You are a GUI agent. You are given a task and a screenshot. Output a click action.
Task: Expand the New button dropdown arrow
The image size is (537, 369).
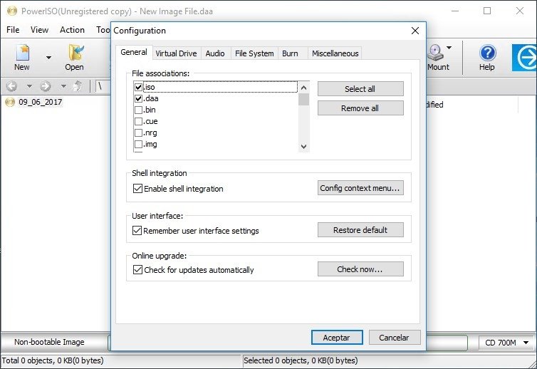coord(48,58)
